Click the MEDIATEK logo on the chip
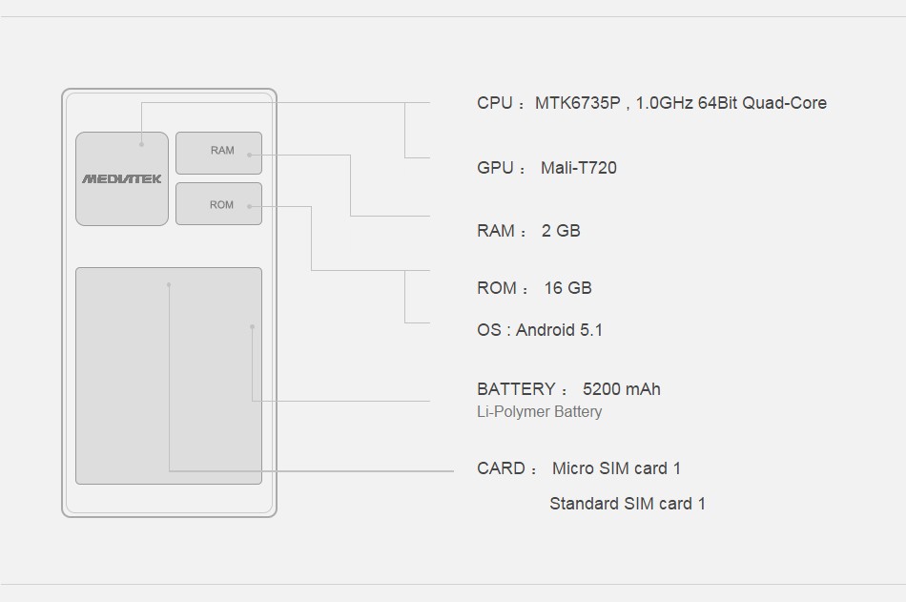 click(x=121, y=178)
